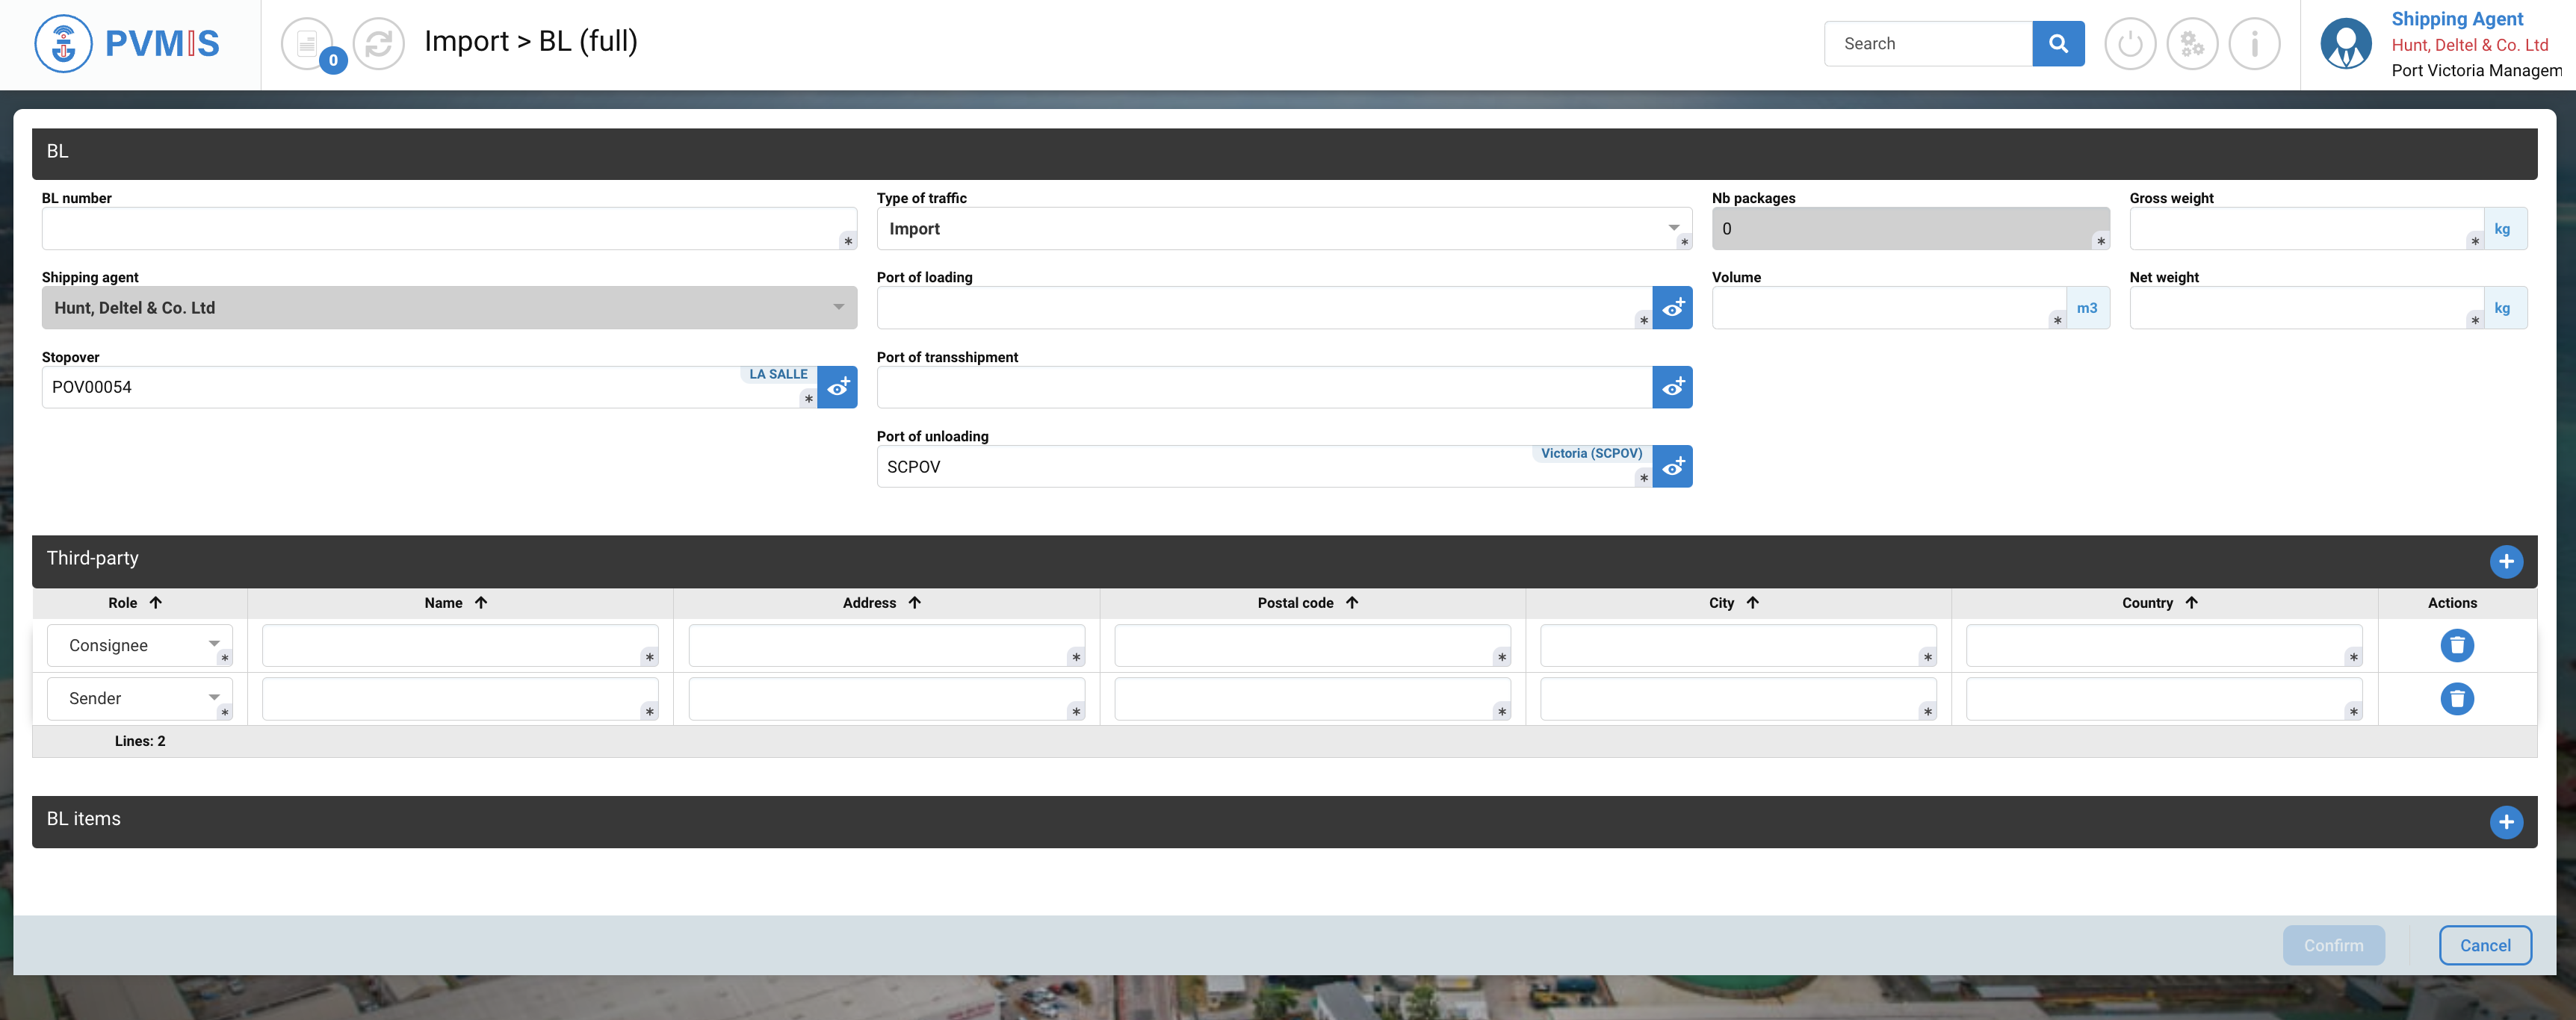2576x1020 pixels.
Task: Open the Type of traffic dropdown
Action: pyautogui.click(x=1280, y=228)
